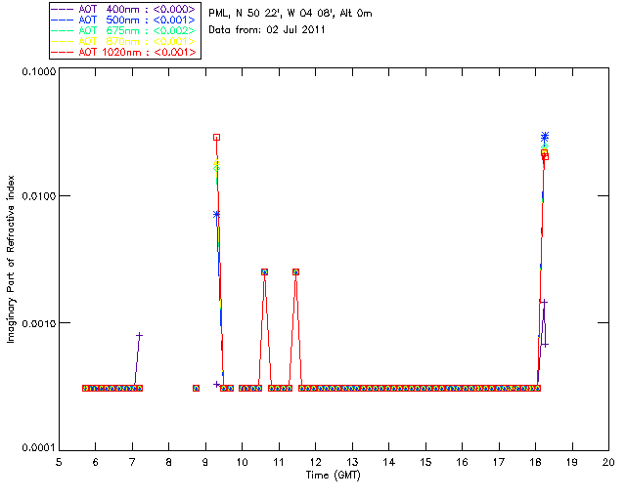Click x-axis tick label 17
This screenshot has height=500, width=626.
499,462
